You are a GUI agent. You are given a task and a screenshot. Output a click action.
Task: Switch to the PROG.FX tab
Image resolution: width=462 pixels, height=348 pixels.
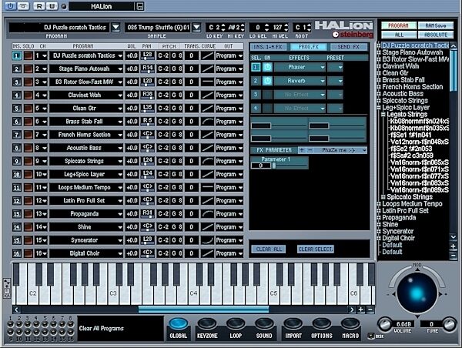pyautogui.click(x=309, y=47)
